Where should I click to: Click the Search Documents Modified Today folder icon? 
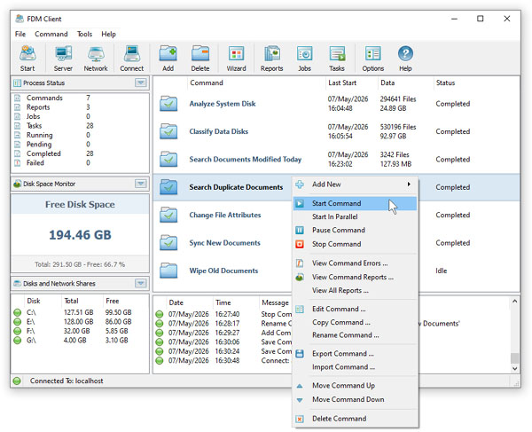tap(168, 160)
